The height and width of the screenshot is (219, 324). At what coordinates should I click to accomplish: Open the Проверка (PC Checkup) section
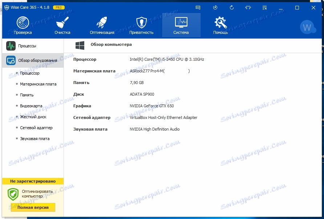pos(23,25)
